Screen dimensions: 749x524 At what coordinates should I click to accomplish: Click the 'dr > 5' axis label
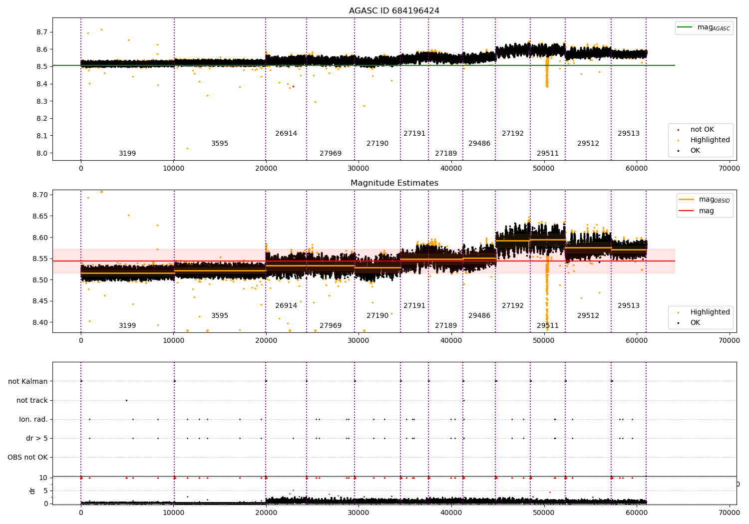coord(37,438)
